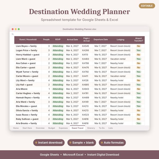Select the Hannah Reyes + family cell
The height and width of the screenshot is (159, 159).
coord(28,98)
